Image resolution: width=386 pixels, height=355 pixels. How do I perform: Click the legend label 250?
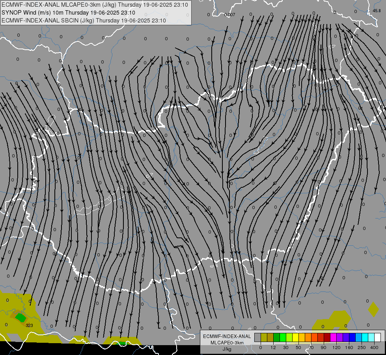362,348
